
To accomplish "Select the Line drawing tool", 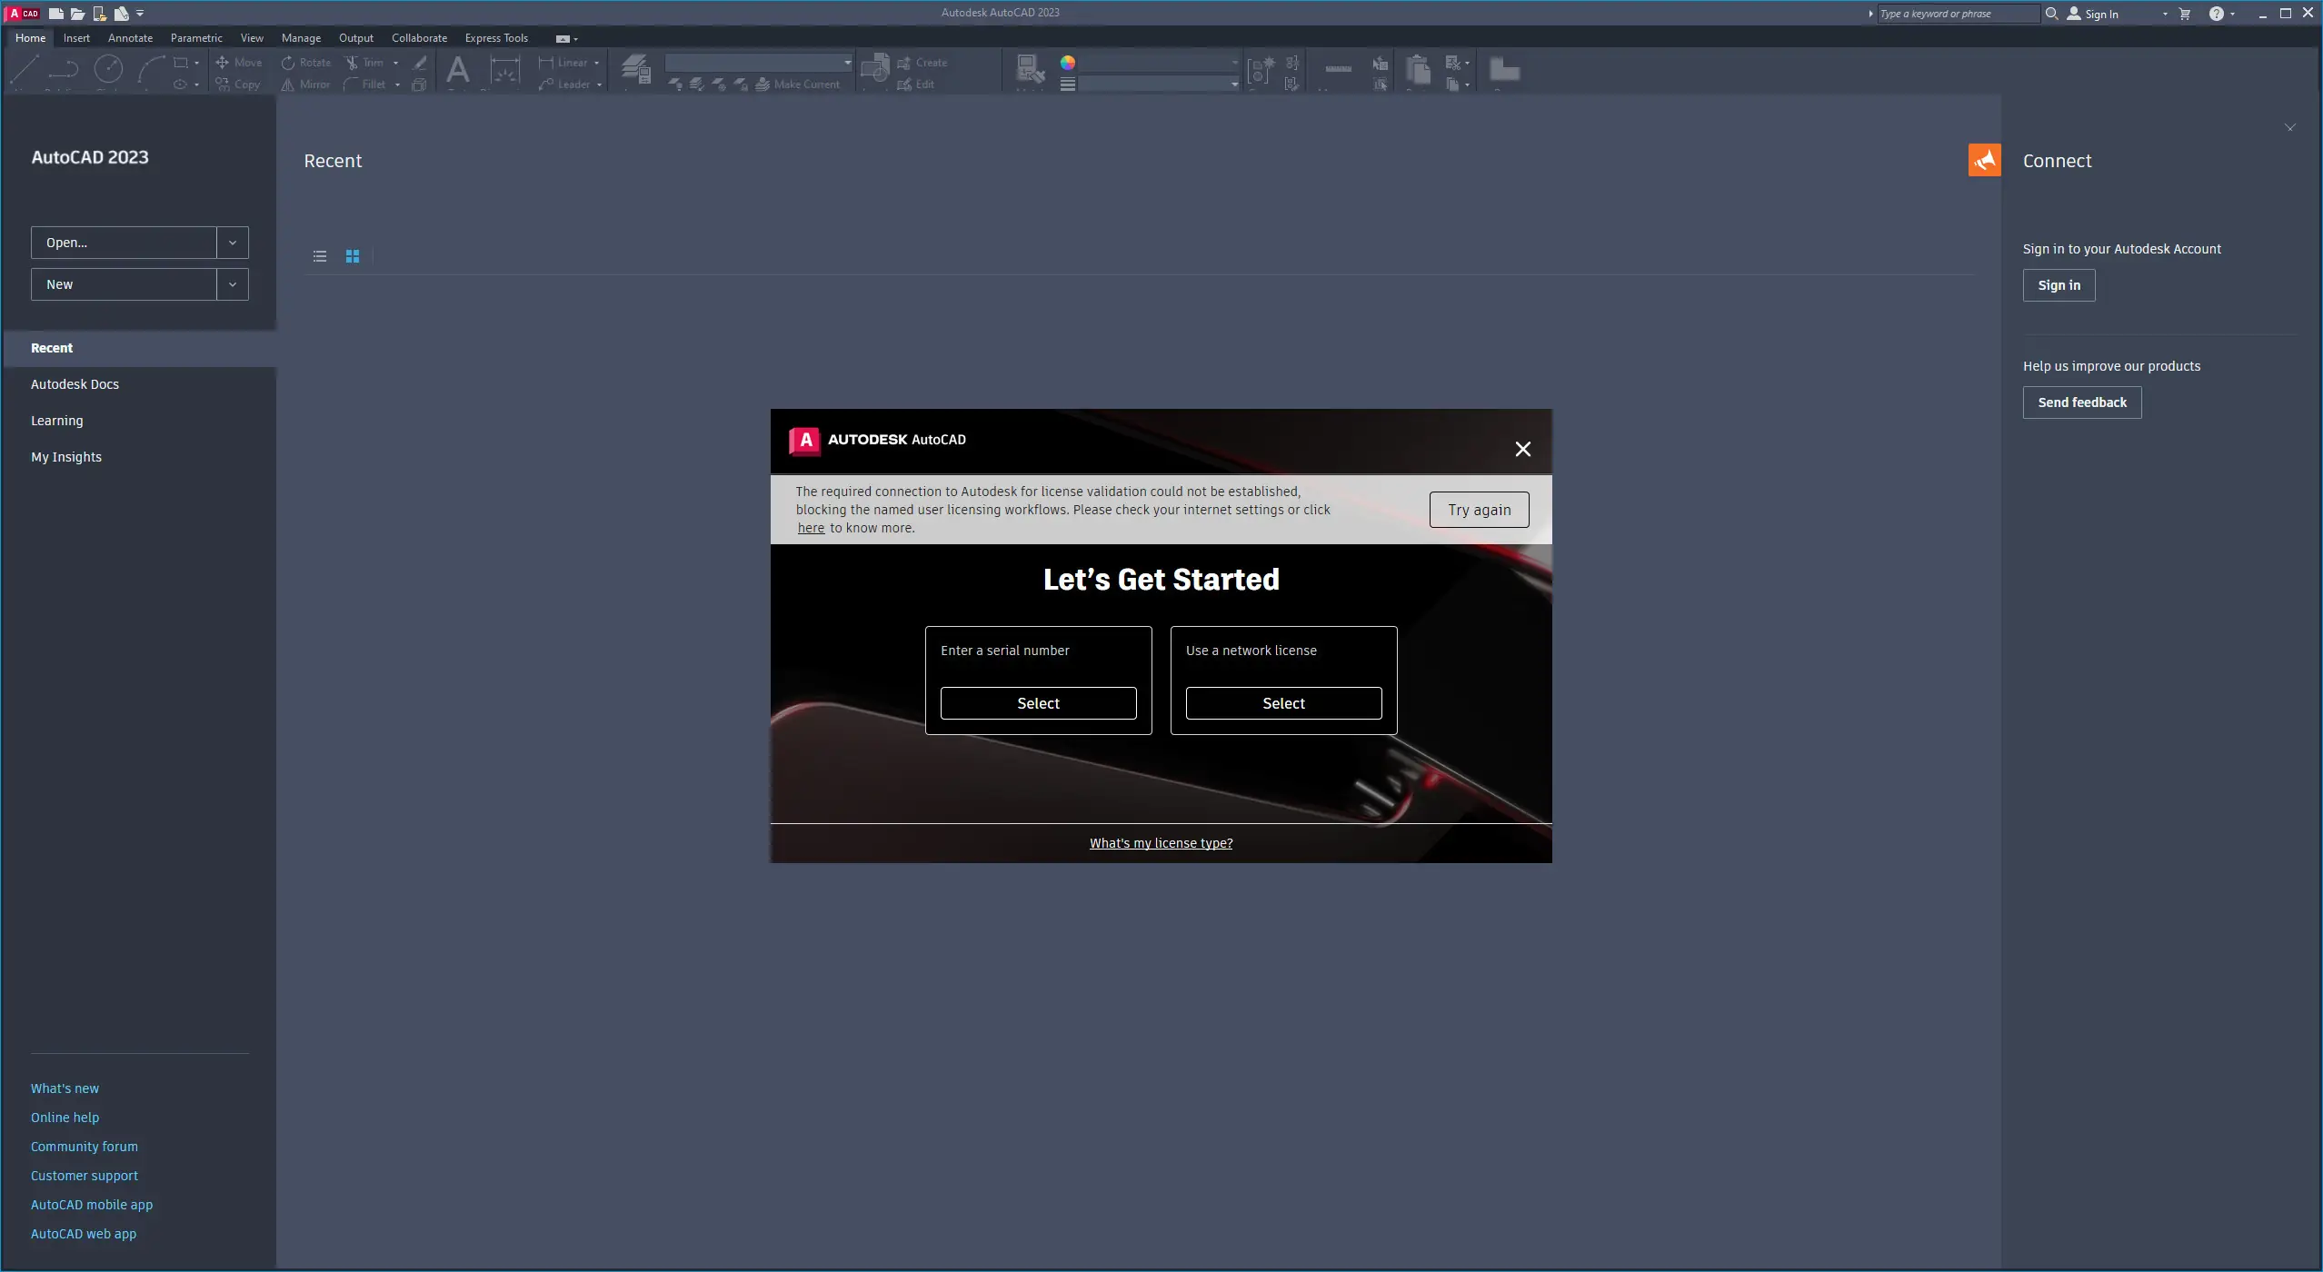I will [x=25, y=69].
